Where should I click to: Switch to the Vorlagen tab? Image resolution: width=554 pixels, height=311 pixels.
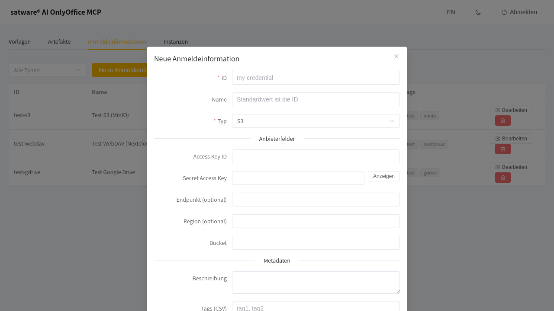pos(19,41)
